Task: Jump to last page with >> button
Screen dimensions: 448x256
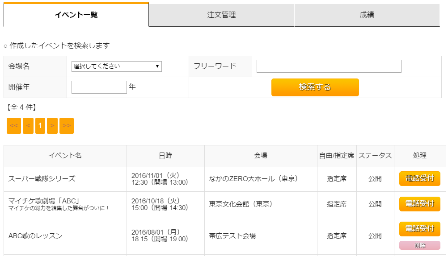Action: (67, 126)
